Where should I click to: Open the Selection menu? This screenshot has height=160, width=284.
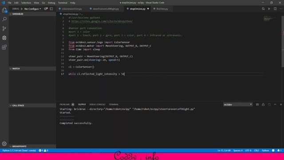point(26,3)
